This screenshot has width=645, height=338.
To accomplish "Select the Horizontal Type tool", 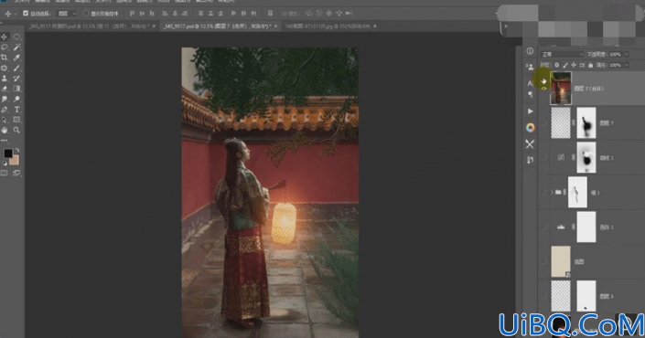I will click(x=16, y=110).
